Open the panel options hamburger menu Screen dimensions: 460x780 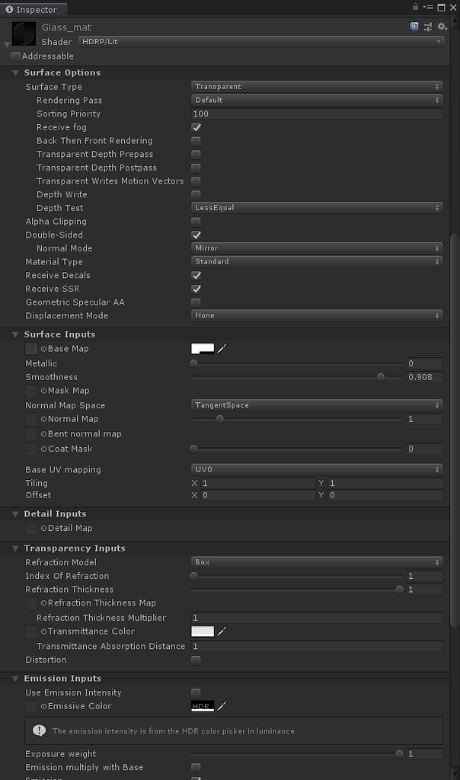pos(429,7)
